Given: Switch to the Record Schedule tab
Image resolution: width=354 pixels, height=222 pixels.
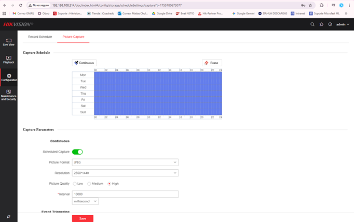Looking at the screenshot, I should coord(40,37).
